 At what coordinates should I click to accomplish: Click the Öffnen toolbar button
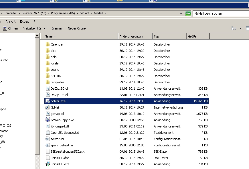click(10, 28)
